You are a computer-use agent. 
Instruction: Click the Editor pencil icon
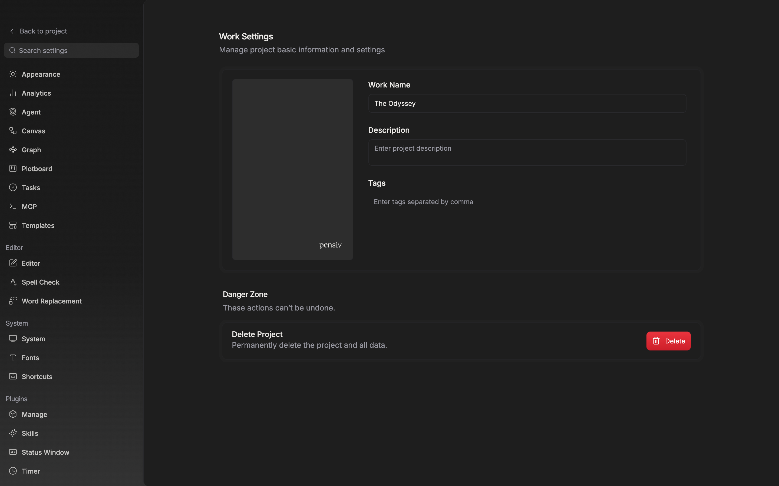pos(13,263)
